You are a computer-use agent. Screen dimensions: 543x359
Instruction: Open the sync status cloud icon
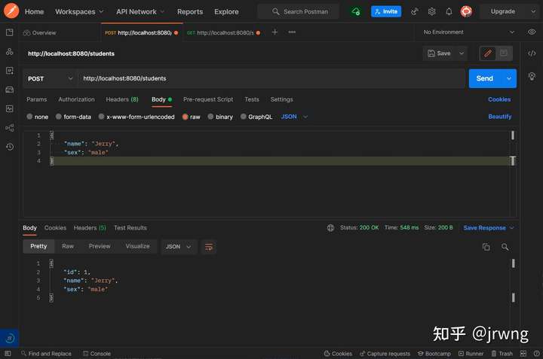click(356, 11)
